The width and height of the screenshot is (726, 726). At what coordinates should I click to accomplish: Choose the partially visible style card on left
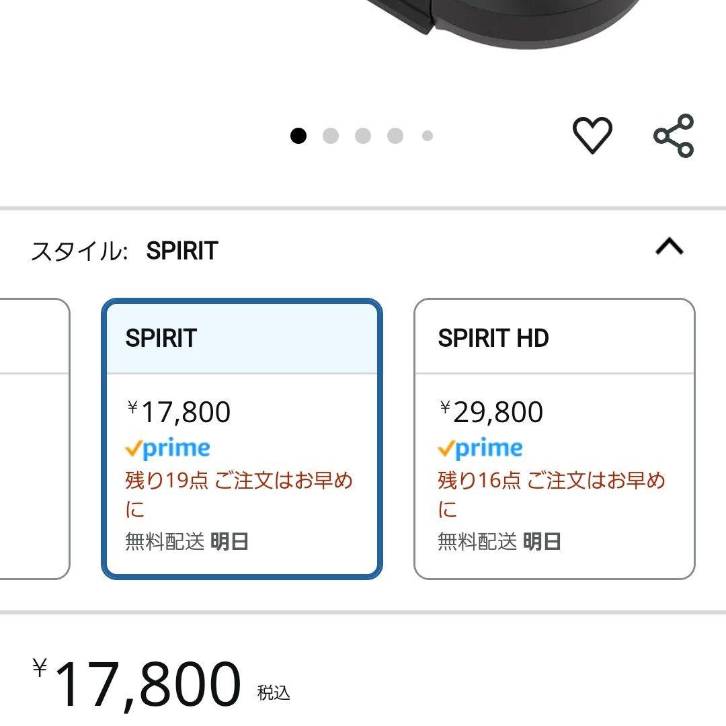(34, 437)
